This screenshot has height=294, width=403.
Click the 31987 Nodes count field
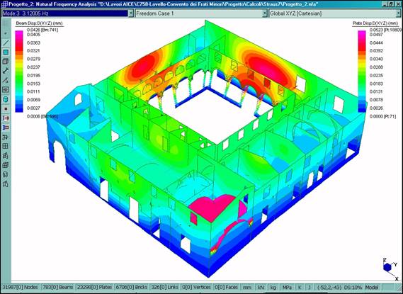[x=20, y=288]
